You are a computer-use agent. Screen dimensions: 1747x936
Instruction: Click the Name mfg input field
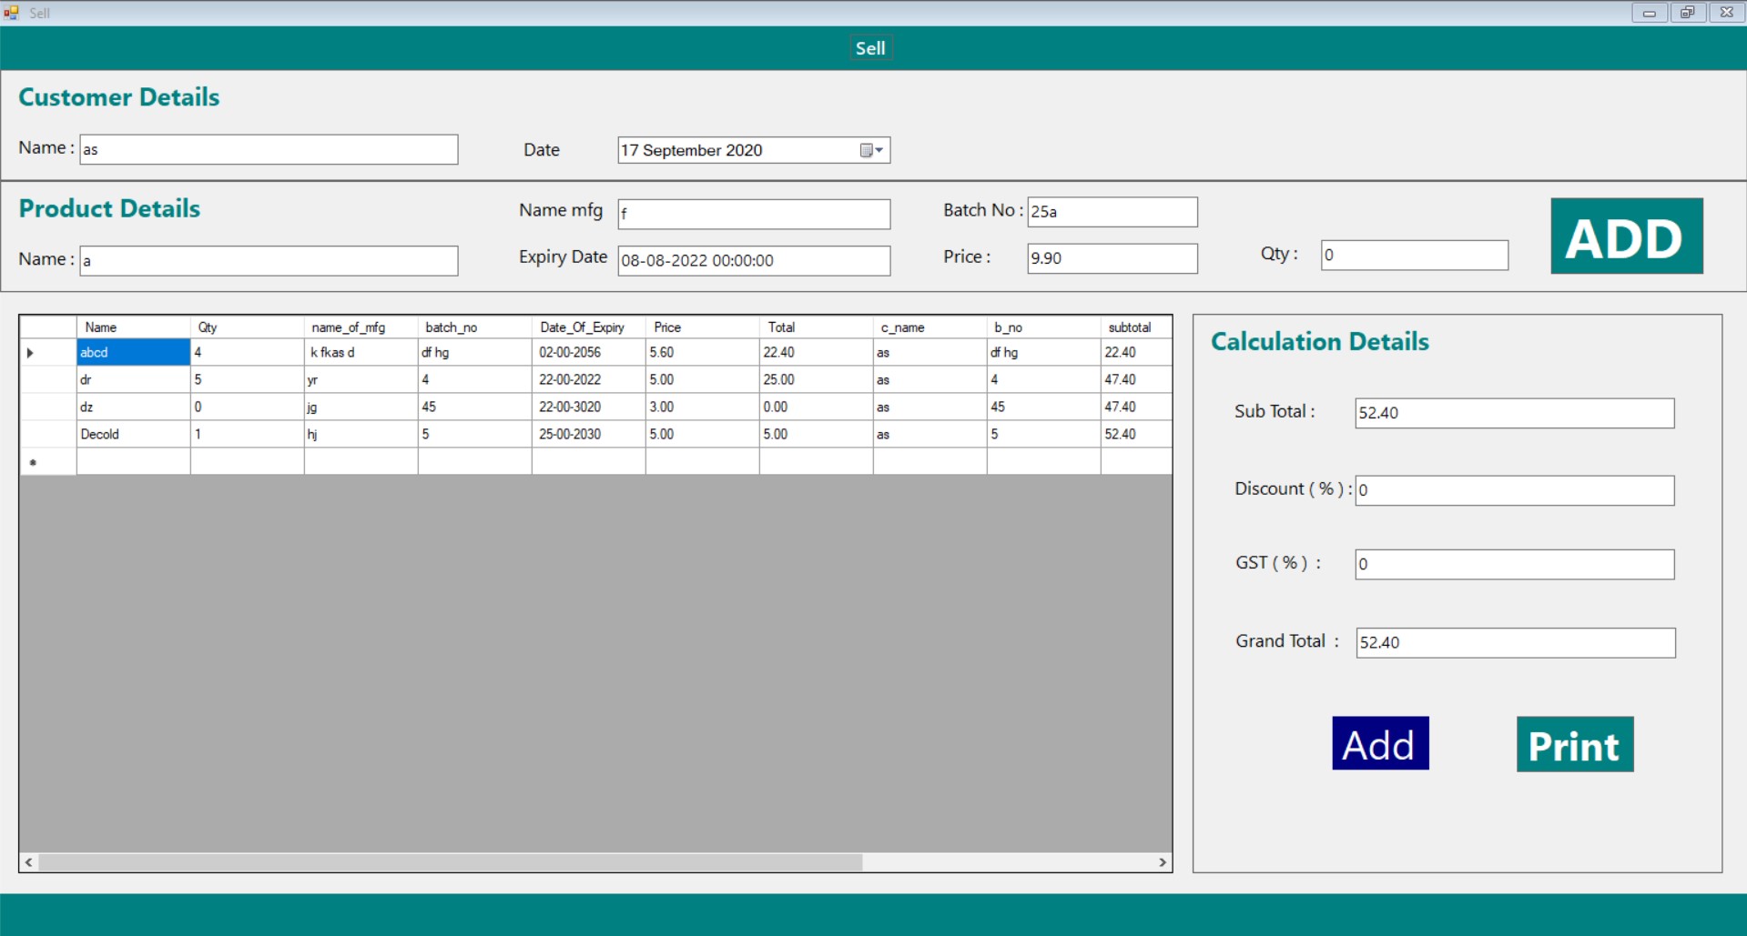click(754, 214)
